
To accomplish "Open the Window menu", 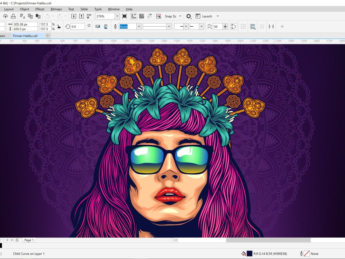I will (x=114, y=9).
